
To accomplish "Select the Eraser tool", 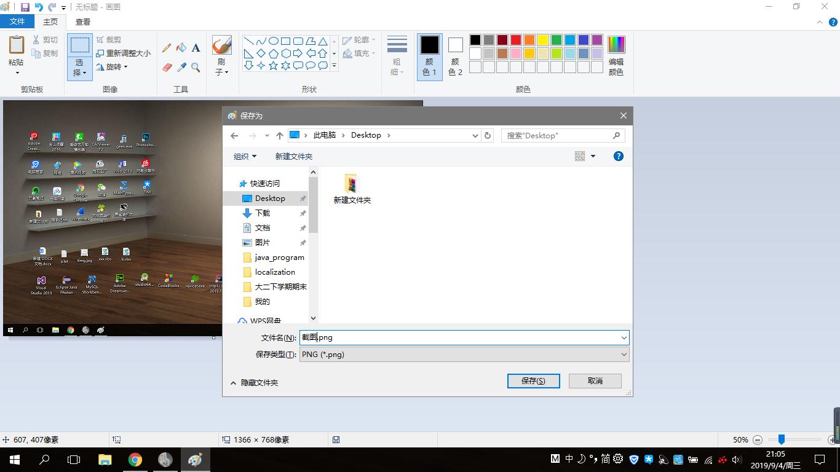I will click(x=167, y=66).
